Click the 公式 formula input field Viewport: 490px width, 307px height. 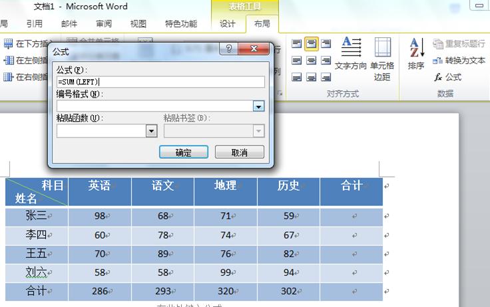(x=160, y=82)
